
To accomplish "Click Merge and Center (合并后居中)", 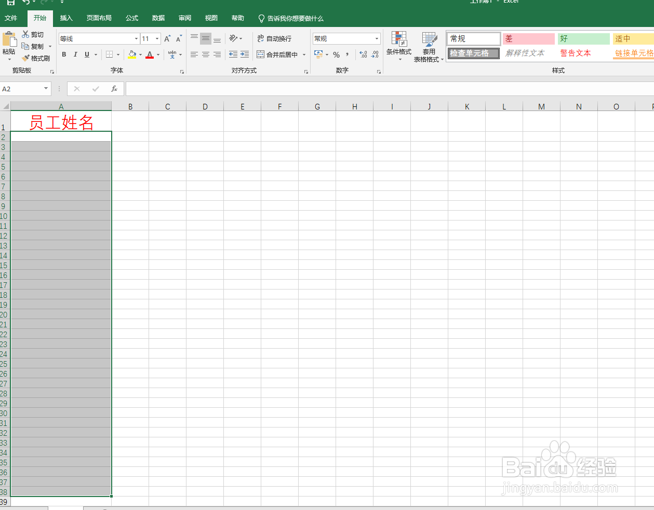I will pos(277,54).
